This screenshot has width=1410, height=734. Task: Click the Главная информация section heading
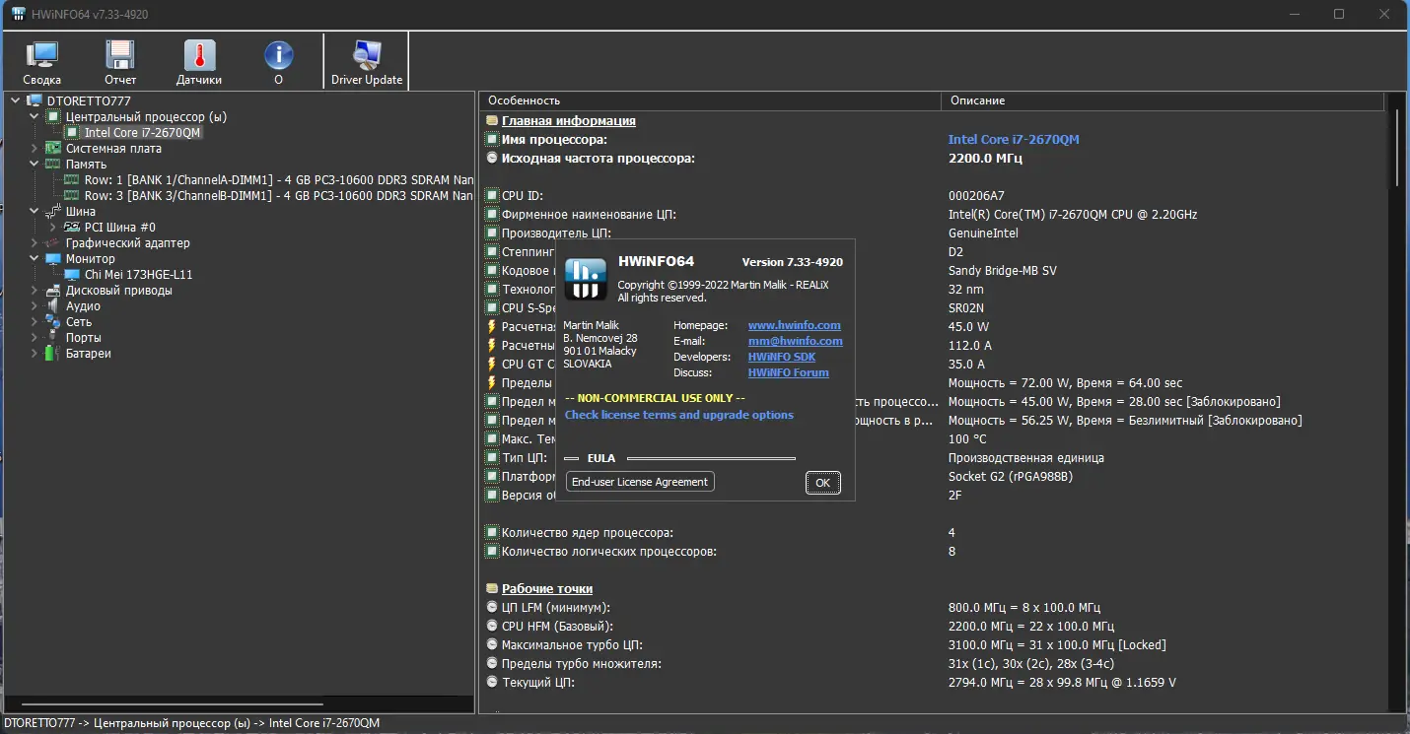point(568,120)
